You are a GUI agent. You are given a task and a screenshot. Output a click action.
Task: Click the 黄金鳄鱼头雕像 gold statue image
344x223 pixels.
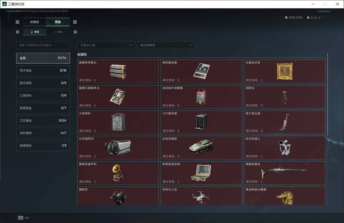(285, 198)
